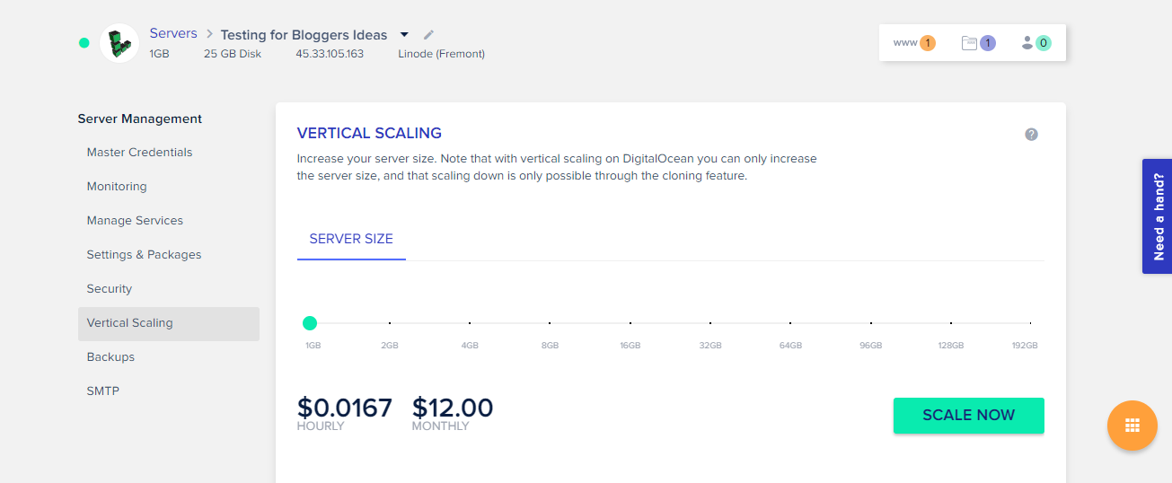Click the SCALE NOW button

[969, 416]
